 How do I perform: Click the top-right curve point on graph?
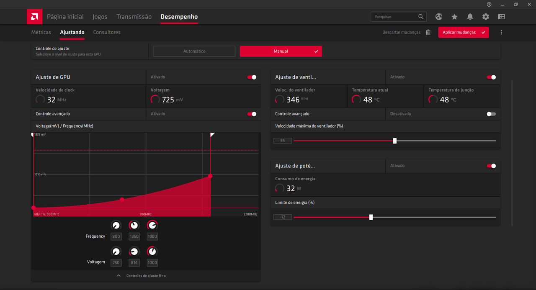click(x=210, y=176)
